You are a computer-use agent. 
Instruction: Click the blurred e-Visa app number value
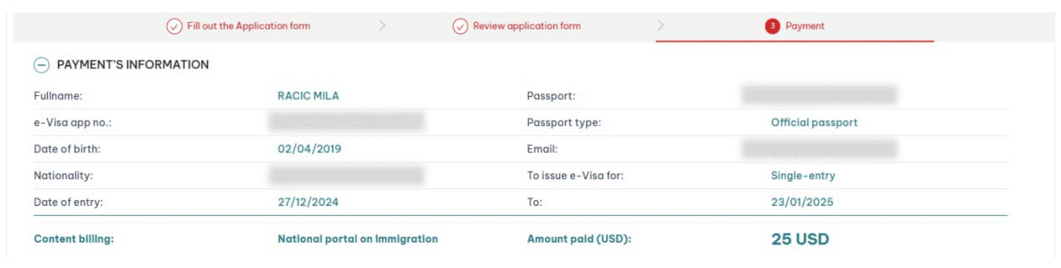(347, 122)
